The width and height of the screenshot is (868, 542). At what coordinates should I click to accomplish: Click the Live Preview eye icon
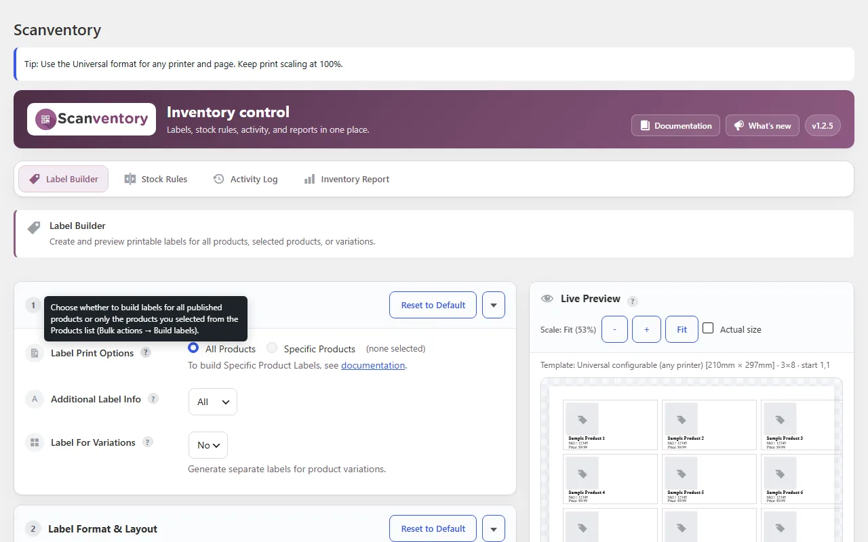pos(547,299)
